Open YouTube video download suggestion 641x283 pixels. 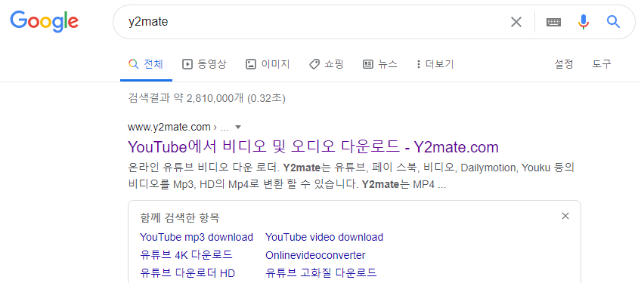[x=324, y=237]
